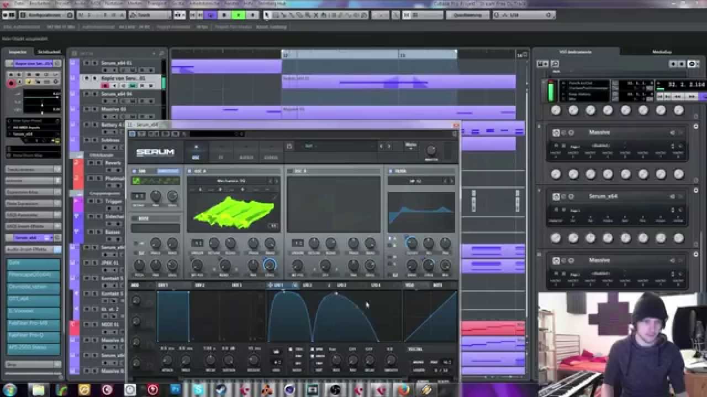
Task: Click Serum filter response graph
Action: [421, 212]
